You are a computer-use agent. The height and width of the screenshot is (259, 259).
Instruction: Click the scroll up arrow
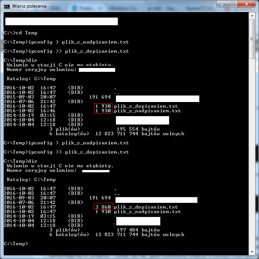(252, 15)
